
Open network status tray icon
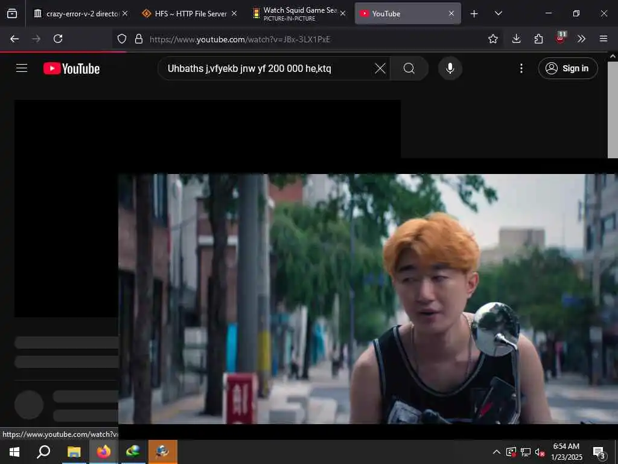(526, 452)
